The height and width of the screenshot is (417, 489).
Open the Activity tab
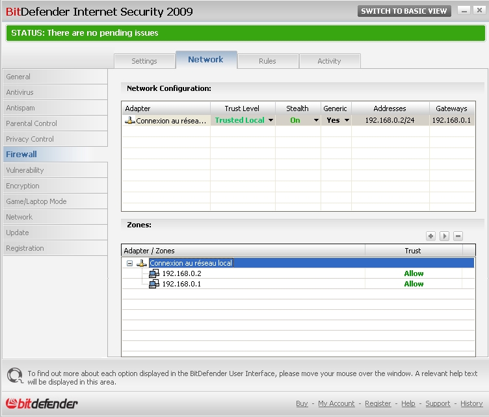point(329,61)
